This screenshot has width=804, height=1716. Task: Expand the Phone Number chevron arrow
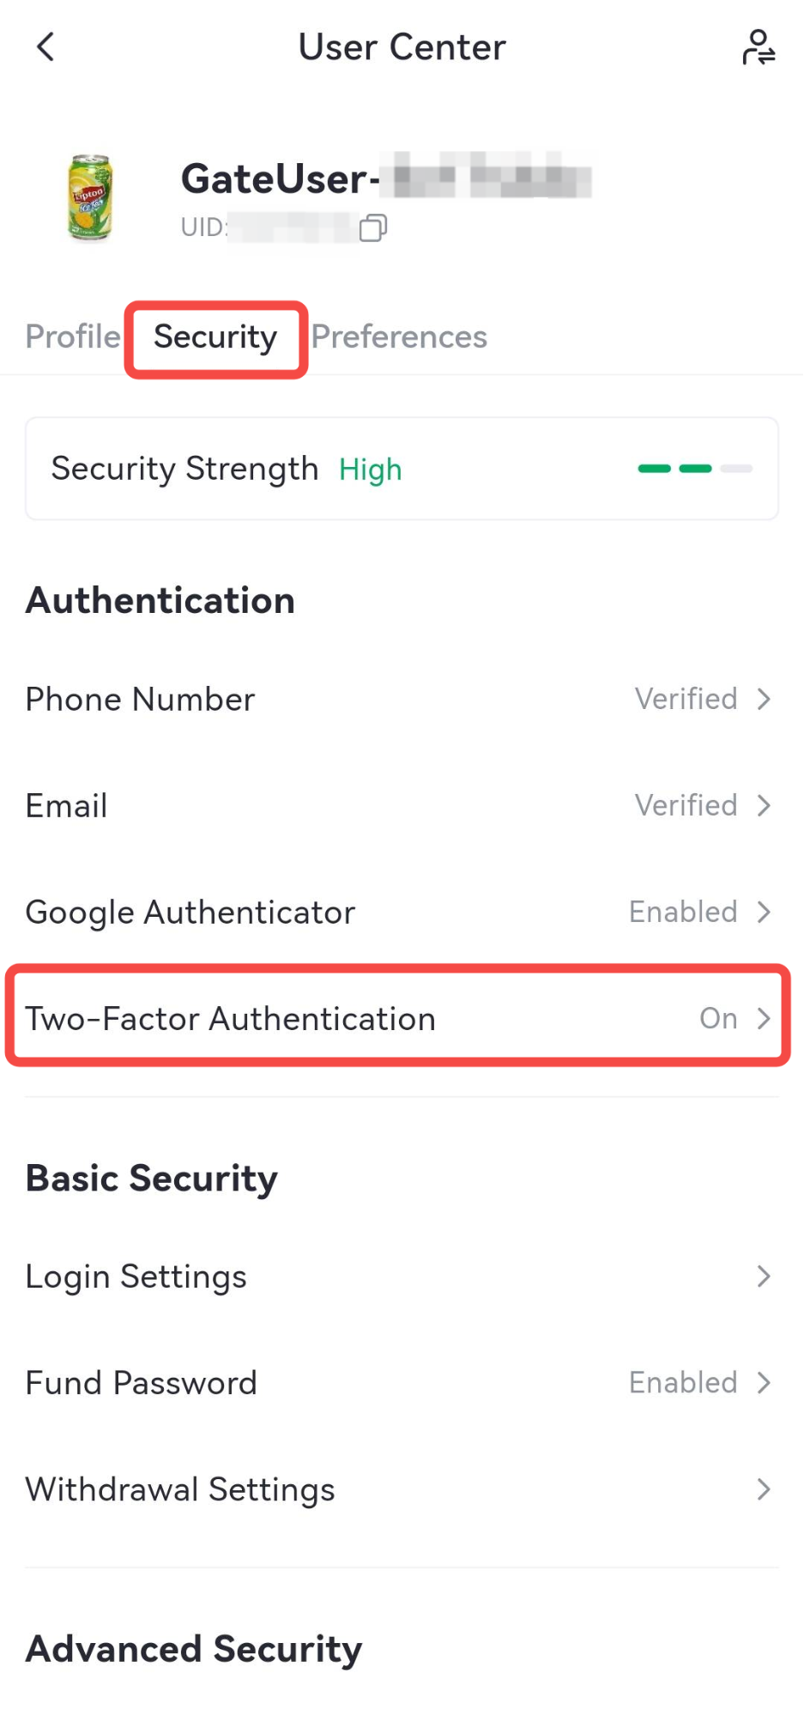(764, 700)
